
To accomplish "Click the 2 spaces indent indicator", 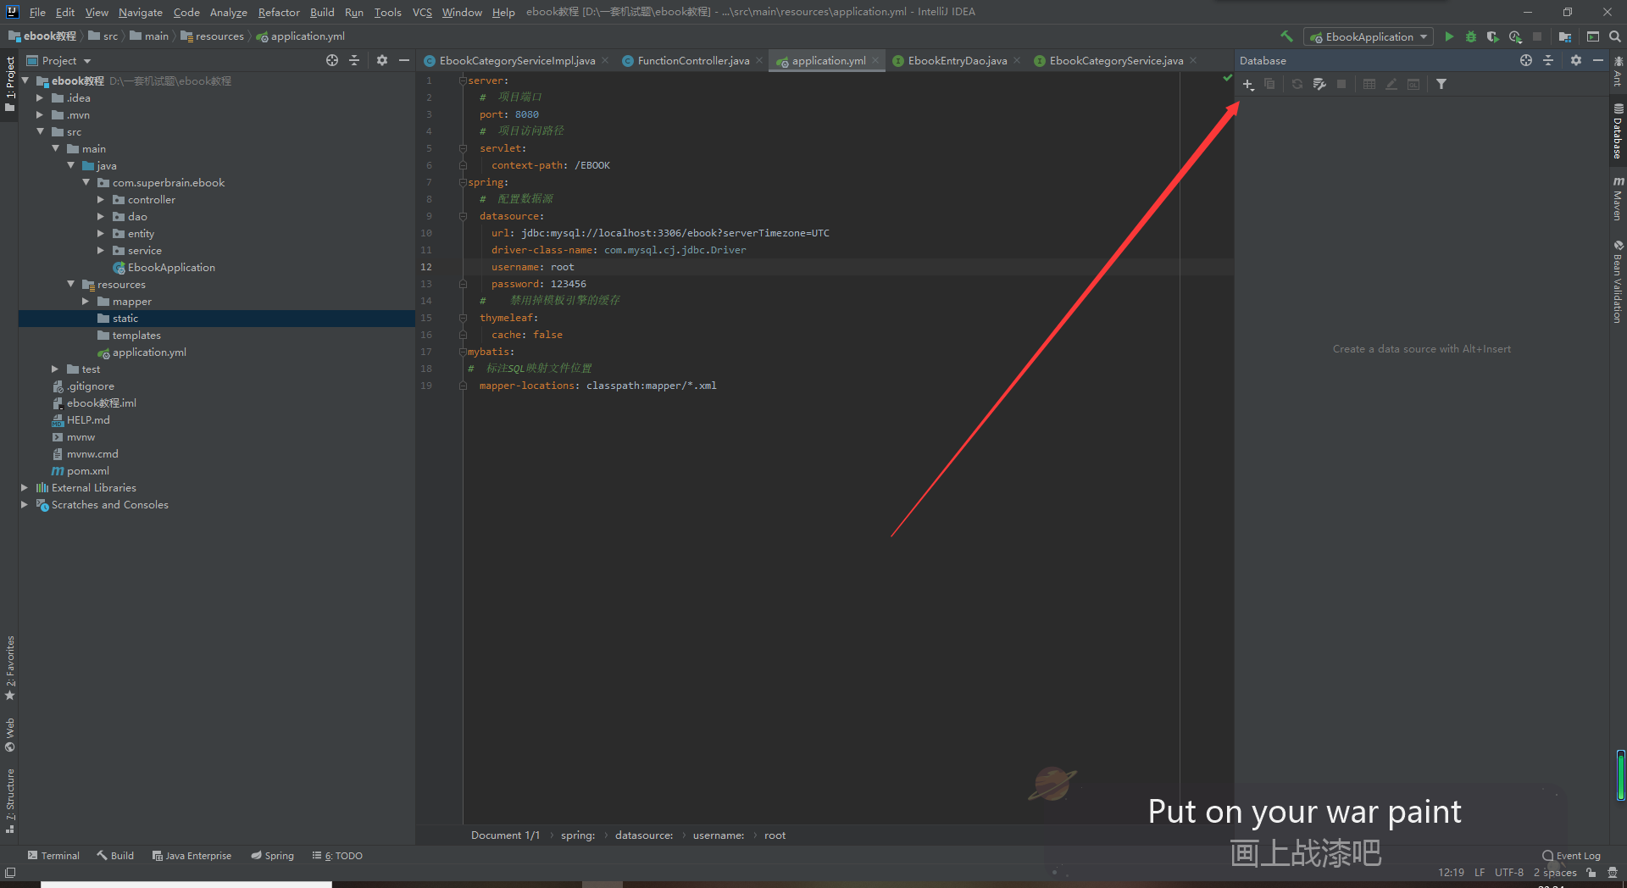I will pyautogui.click(x=1555, y=872).
